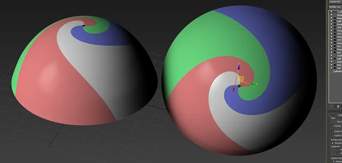Toggle the lightbulb on the Rela modifier row
The width and height of the screenshot is (342, 163).
(331, 15)
